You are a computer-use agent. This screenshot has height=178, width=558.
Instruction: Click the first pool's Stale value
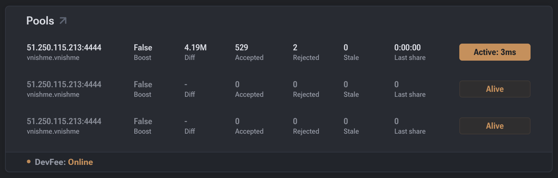[346, 48]
